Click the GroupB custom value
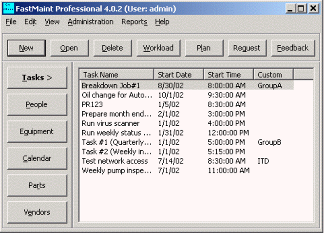The image size is (324, 233). tap(269, 142)
